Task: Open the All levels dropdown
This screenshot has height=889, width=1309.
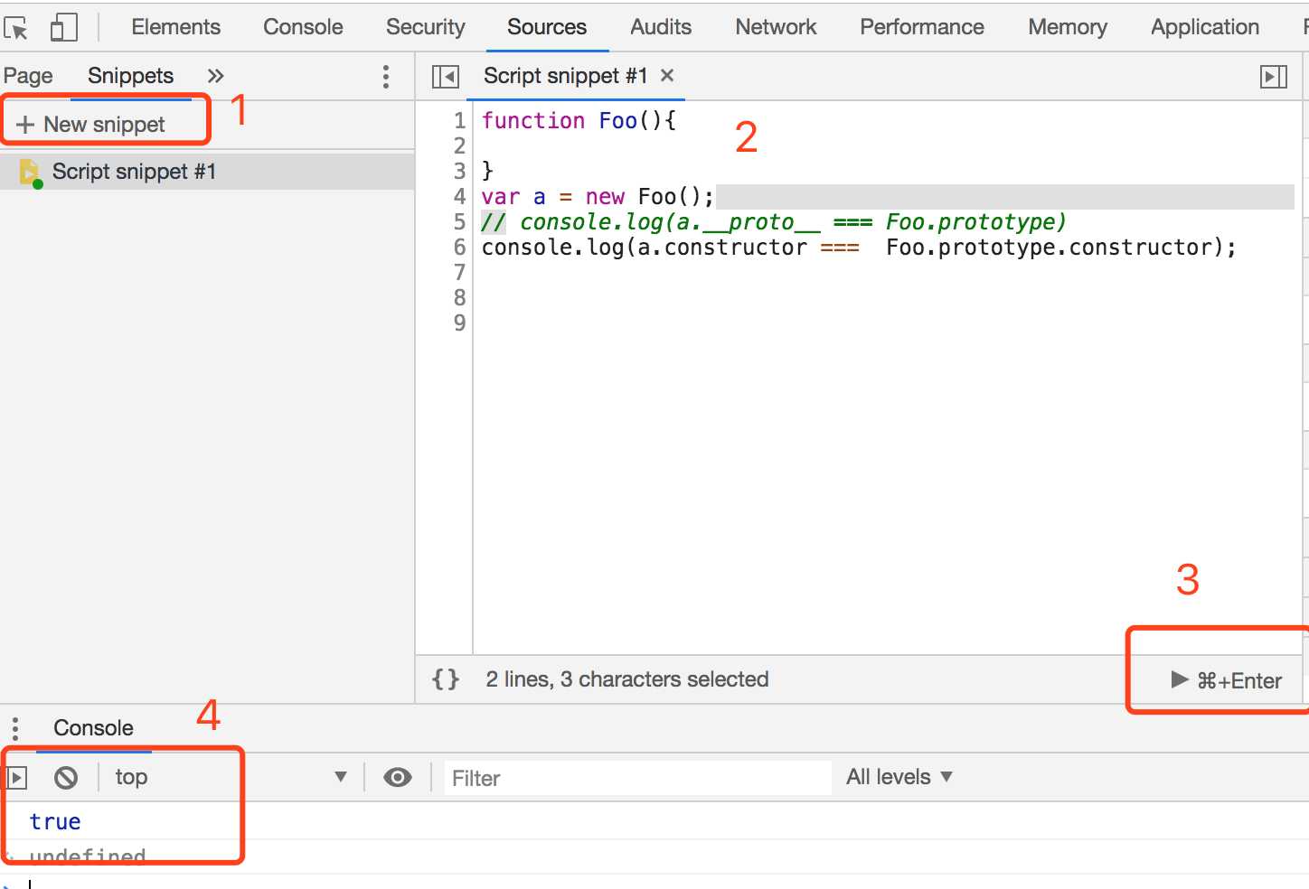Action: pos(899,777)
